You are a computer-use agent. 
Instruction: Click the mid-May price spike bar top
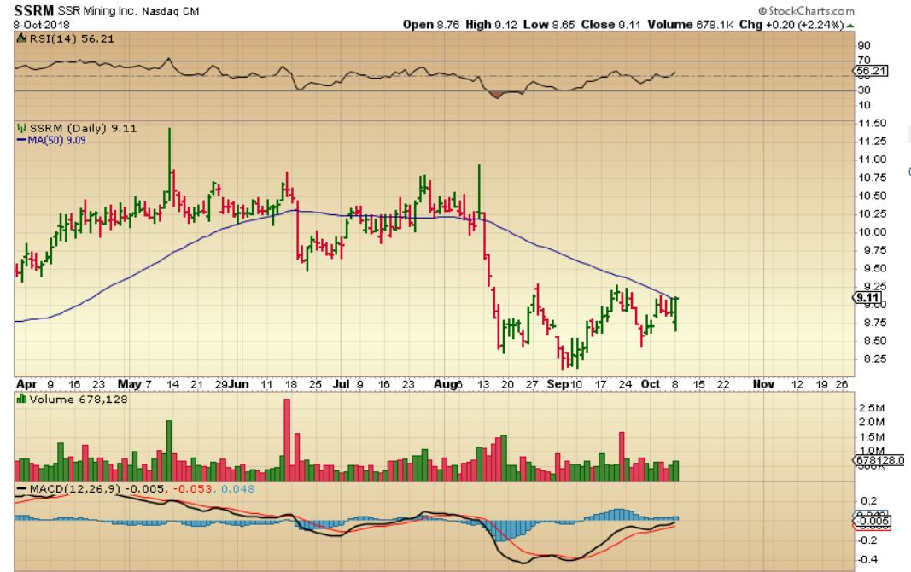(x=170, y=130)
